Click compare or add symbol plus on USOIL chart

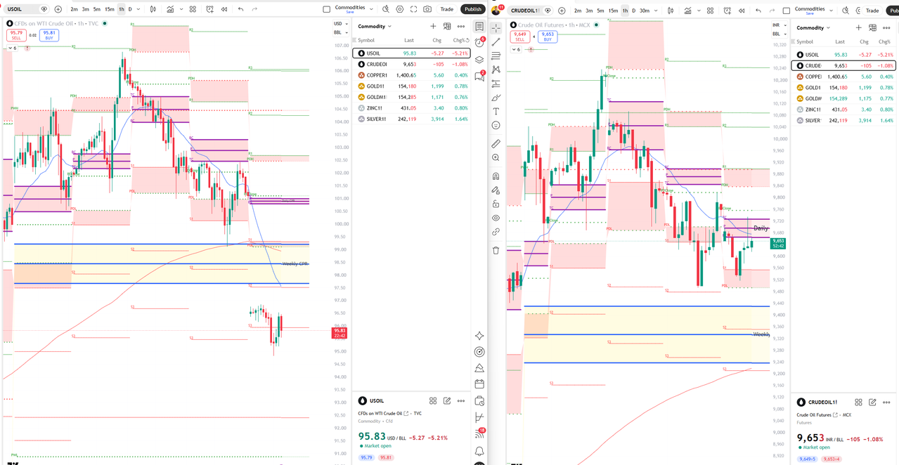pyautogui.click(x=58, y=9)
